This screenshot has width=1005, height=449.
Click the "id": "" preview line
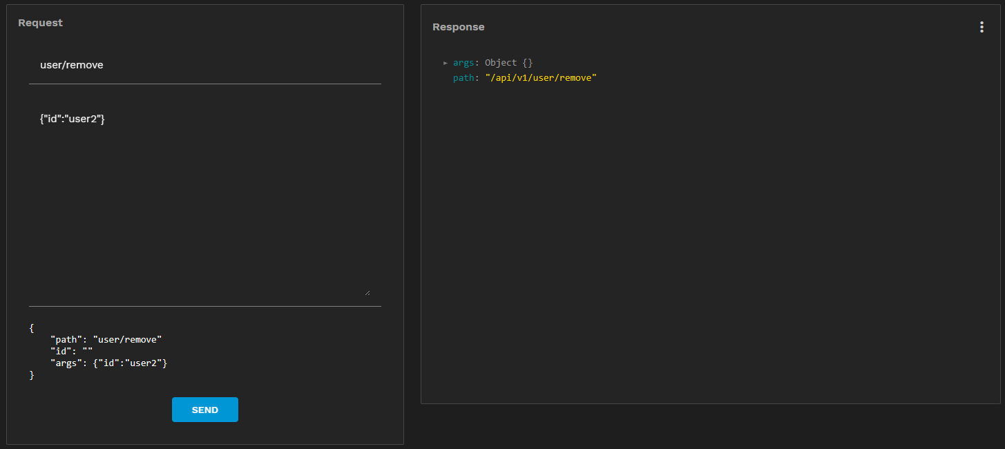click(x=71, y=351)
